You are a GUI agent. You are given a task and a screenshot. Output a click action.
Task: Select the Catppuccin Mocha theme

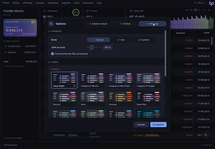coord(92,80)
